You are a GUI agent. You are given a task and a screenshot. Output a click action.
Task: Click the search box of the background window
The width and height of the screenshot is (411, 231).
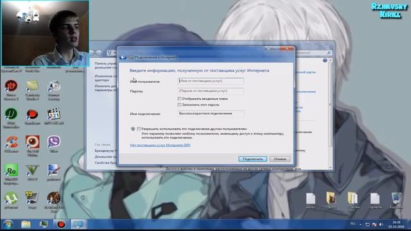tap(313, 53)
